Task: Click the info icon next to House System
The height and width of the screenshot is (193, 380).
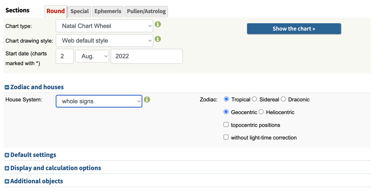Action: point(147,100)
